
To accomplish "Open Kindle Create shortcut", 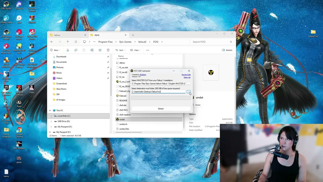I will pyautogui.click(x=6, y=19).
